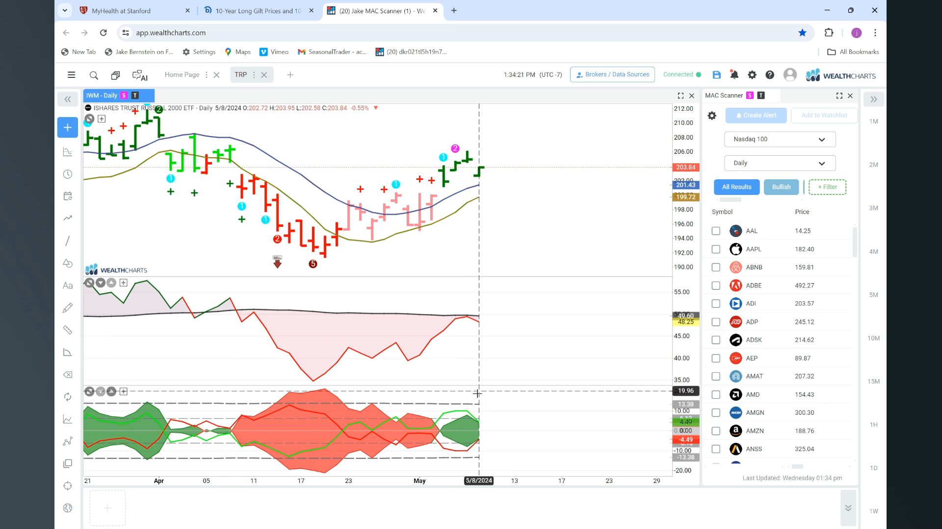This screenshot has width=942, height=529.
Task: Select the Bullish filter button
Action: (x=781, y=187)
